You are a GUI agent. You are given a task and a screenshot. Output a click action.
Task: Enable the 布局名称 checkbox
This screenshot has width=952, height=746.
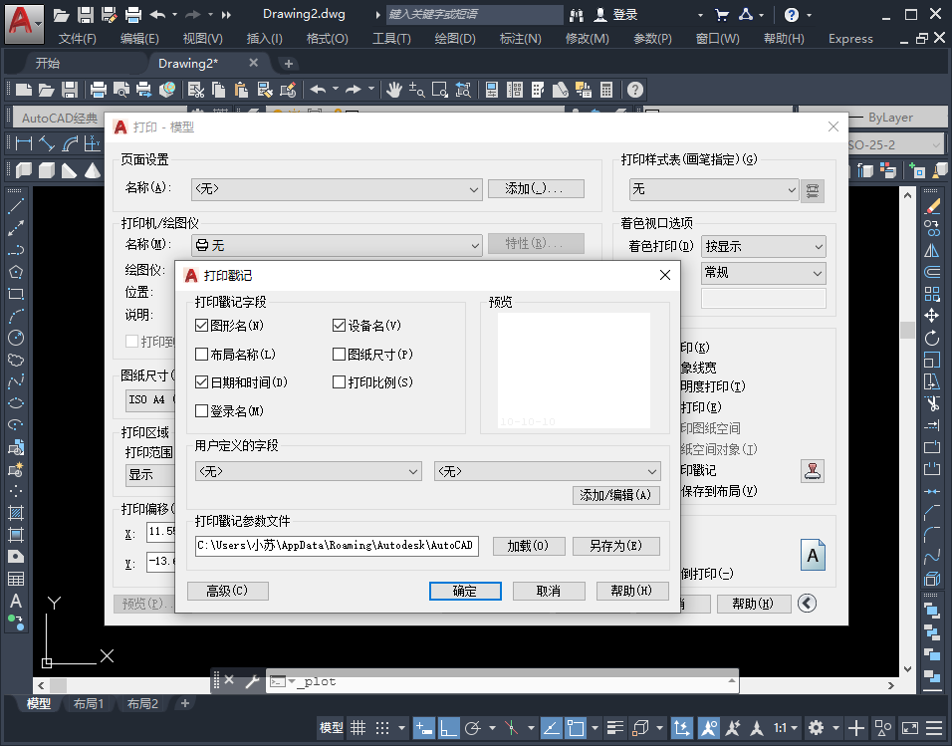point(202,355)
